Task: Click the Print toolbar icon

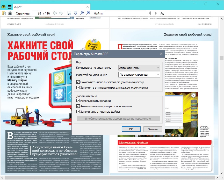Action: tap(10, 13)
